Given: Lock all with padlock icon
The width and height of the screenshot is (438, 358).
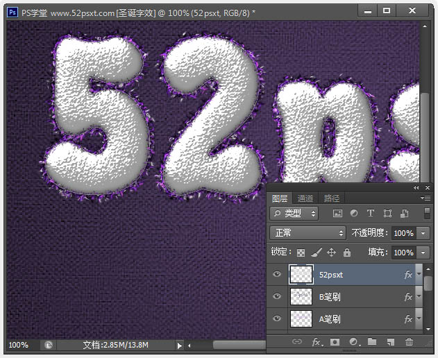Looking at the screenshot, I should [x=347, y=253].
